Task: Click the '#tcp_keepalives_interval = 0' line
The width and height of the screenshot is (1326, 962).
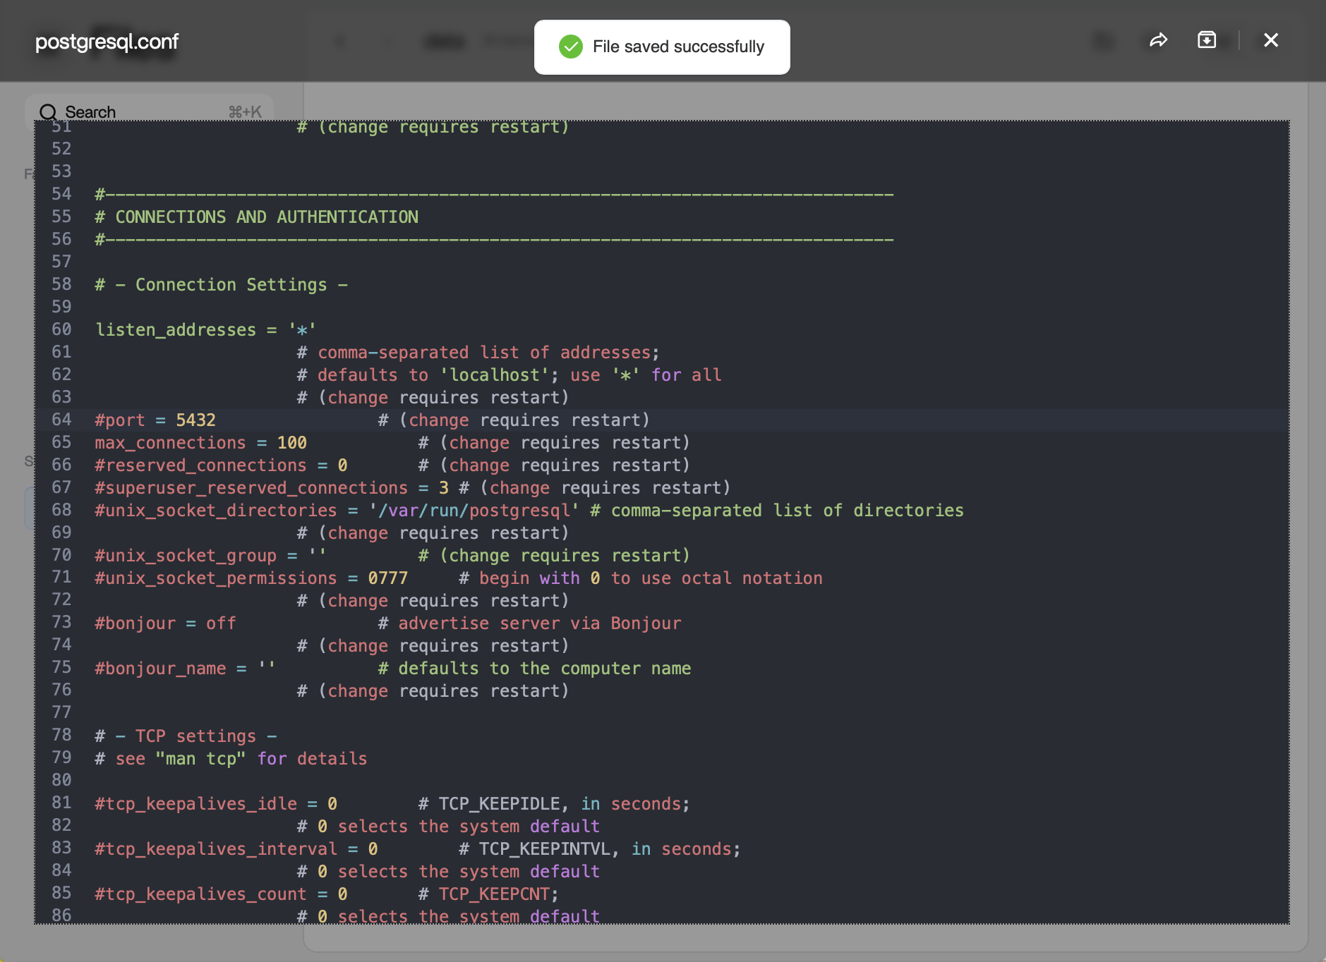Action: pyautogui.click(x=236, y=848)
